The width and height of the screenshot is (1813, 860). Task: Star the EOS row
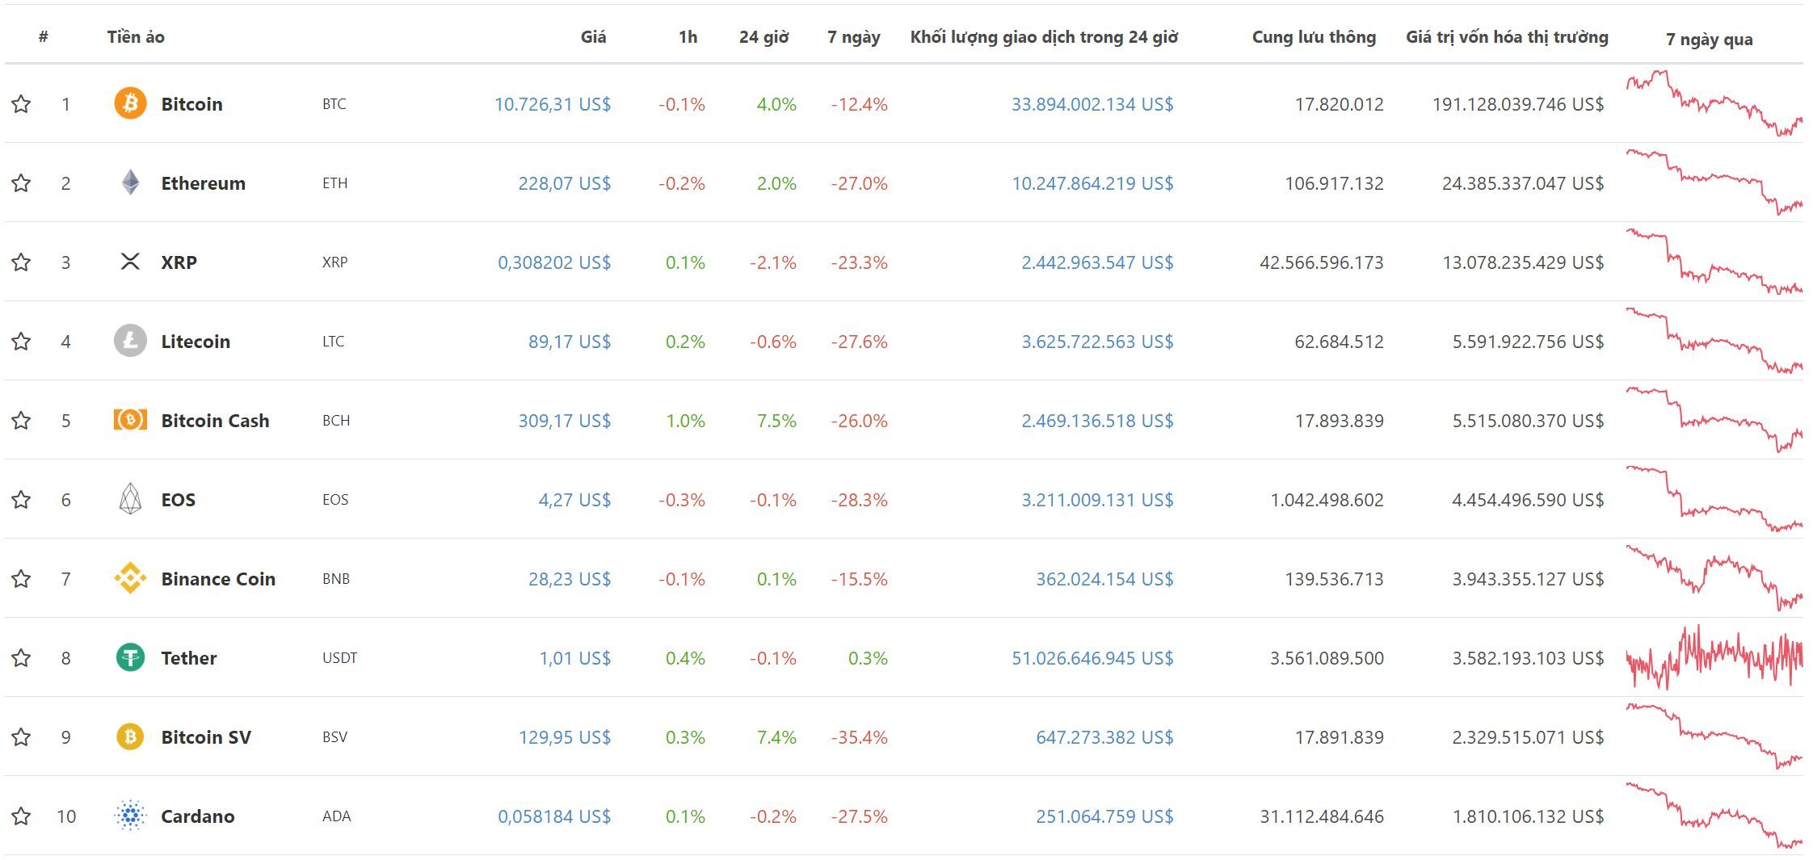[x=21, y=499]
